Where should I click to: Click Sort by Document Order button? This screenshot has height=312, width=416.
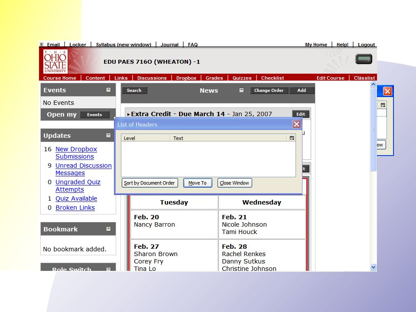(149, 183)
